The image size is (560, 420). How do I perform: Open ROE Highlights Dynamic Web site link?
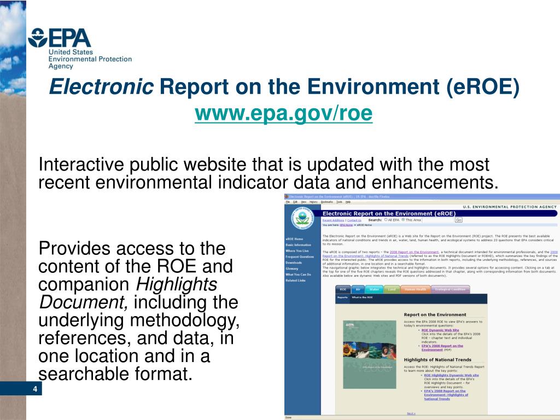[451, 375]
